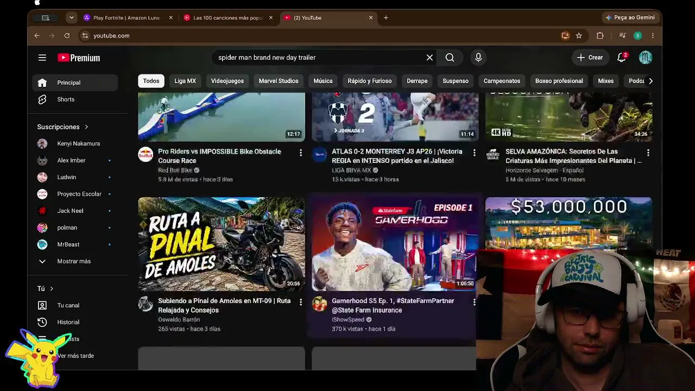The image size is (695, 391).
Task: Open LIGA BBVA MX channel avatar
Action: pos(319,155)
